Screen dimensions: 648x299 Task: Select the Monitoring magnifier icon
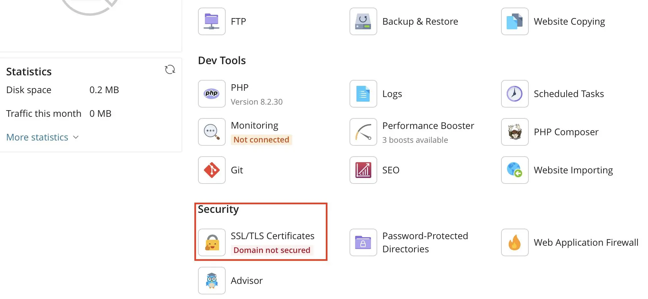211,132
